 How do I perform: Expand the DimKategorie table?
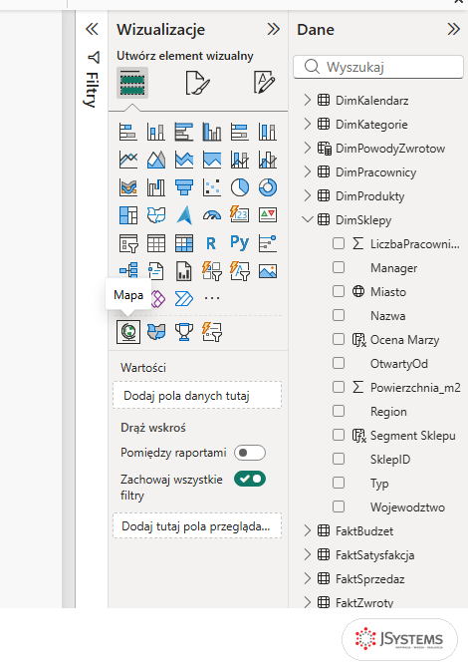click(x=307, y=124)
